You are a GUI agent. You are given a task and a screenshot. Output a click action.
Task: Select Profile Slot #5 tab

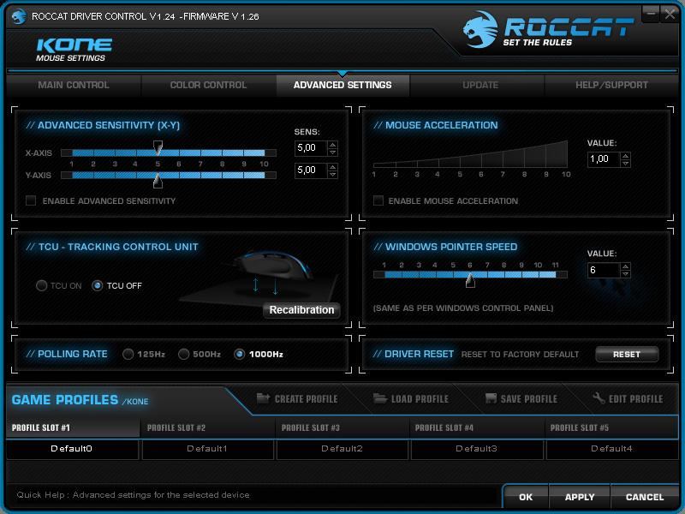click(x=611, y=427)
